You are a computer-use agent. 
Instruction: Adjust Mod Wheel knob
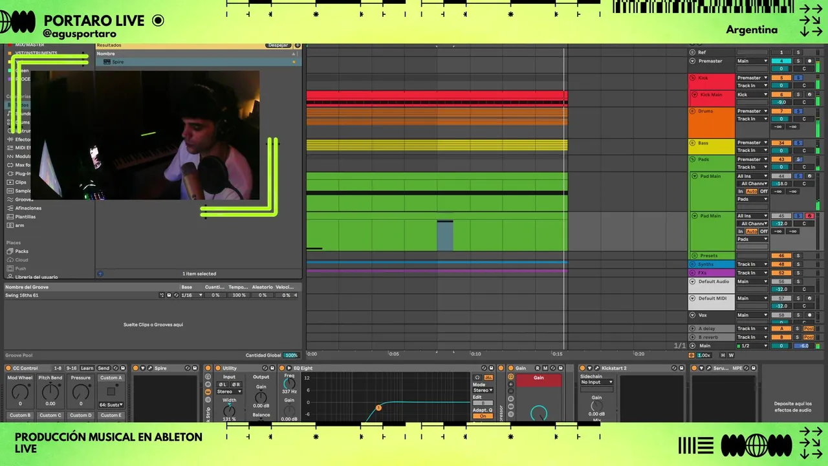20,392
